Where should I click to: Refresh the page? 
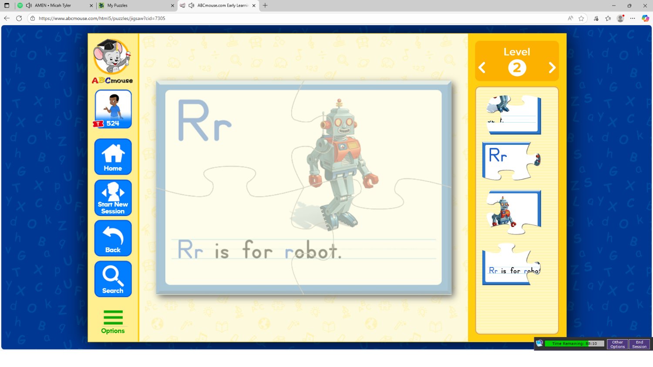(x=19, y=18)
